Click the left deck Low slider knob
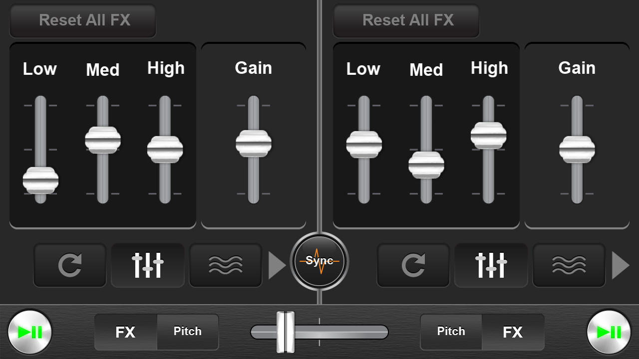Image resolution: width=639 pixels, height=359 pixels. [x=40, y=180]
